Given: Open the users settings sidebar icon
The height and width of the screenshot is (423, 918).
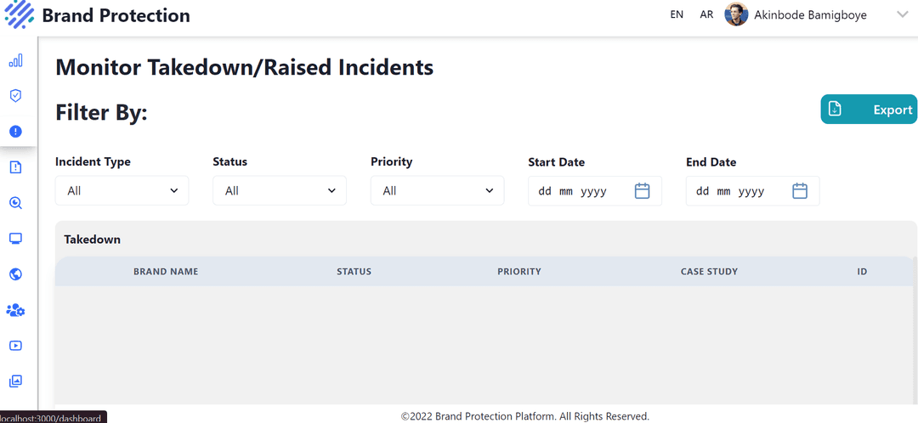Looking at the screenshot, I should coord(15,310).
